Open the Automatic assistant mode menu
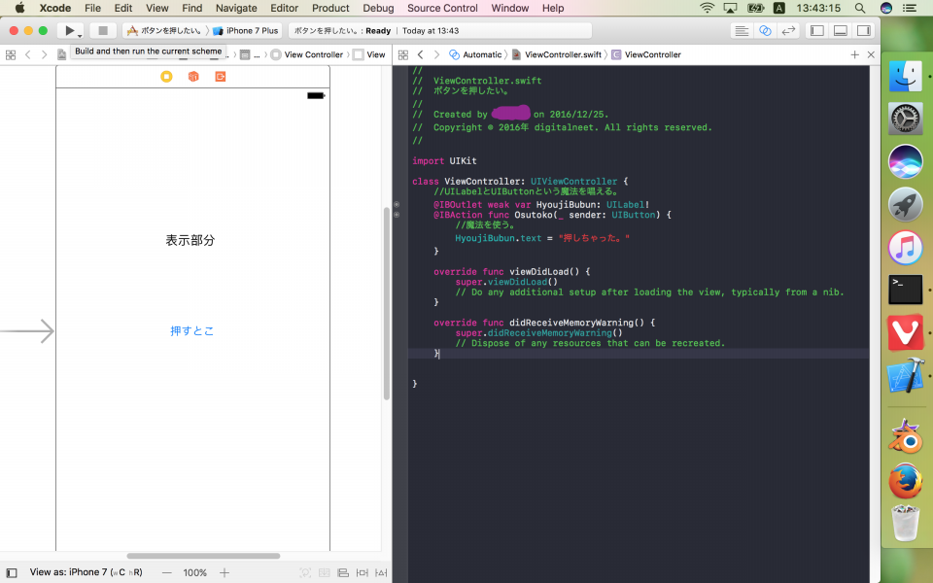This screenshot has height=583, width=933. point(475,54)
